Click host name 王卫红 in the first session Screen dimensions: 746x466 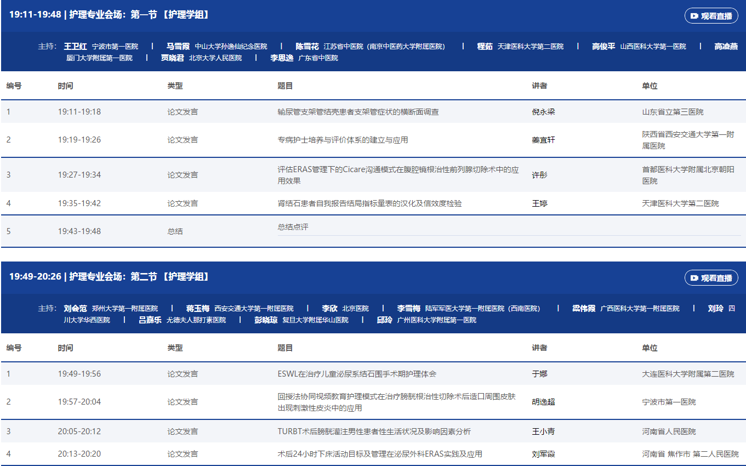(75, 47)
